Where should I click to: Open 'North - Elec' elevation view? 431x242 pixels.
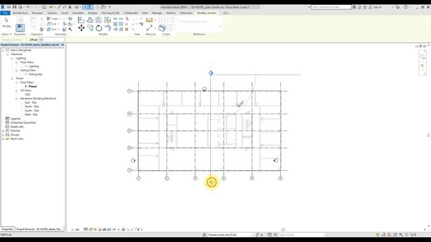tap(32, 106)
